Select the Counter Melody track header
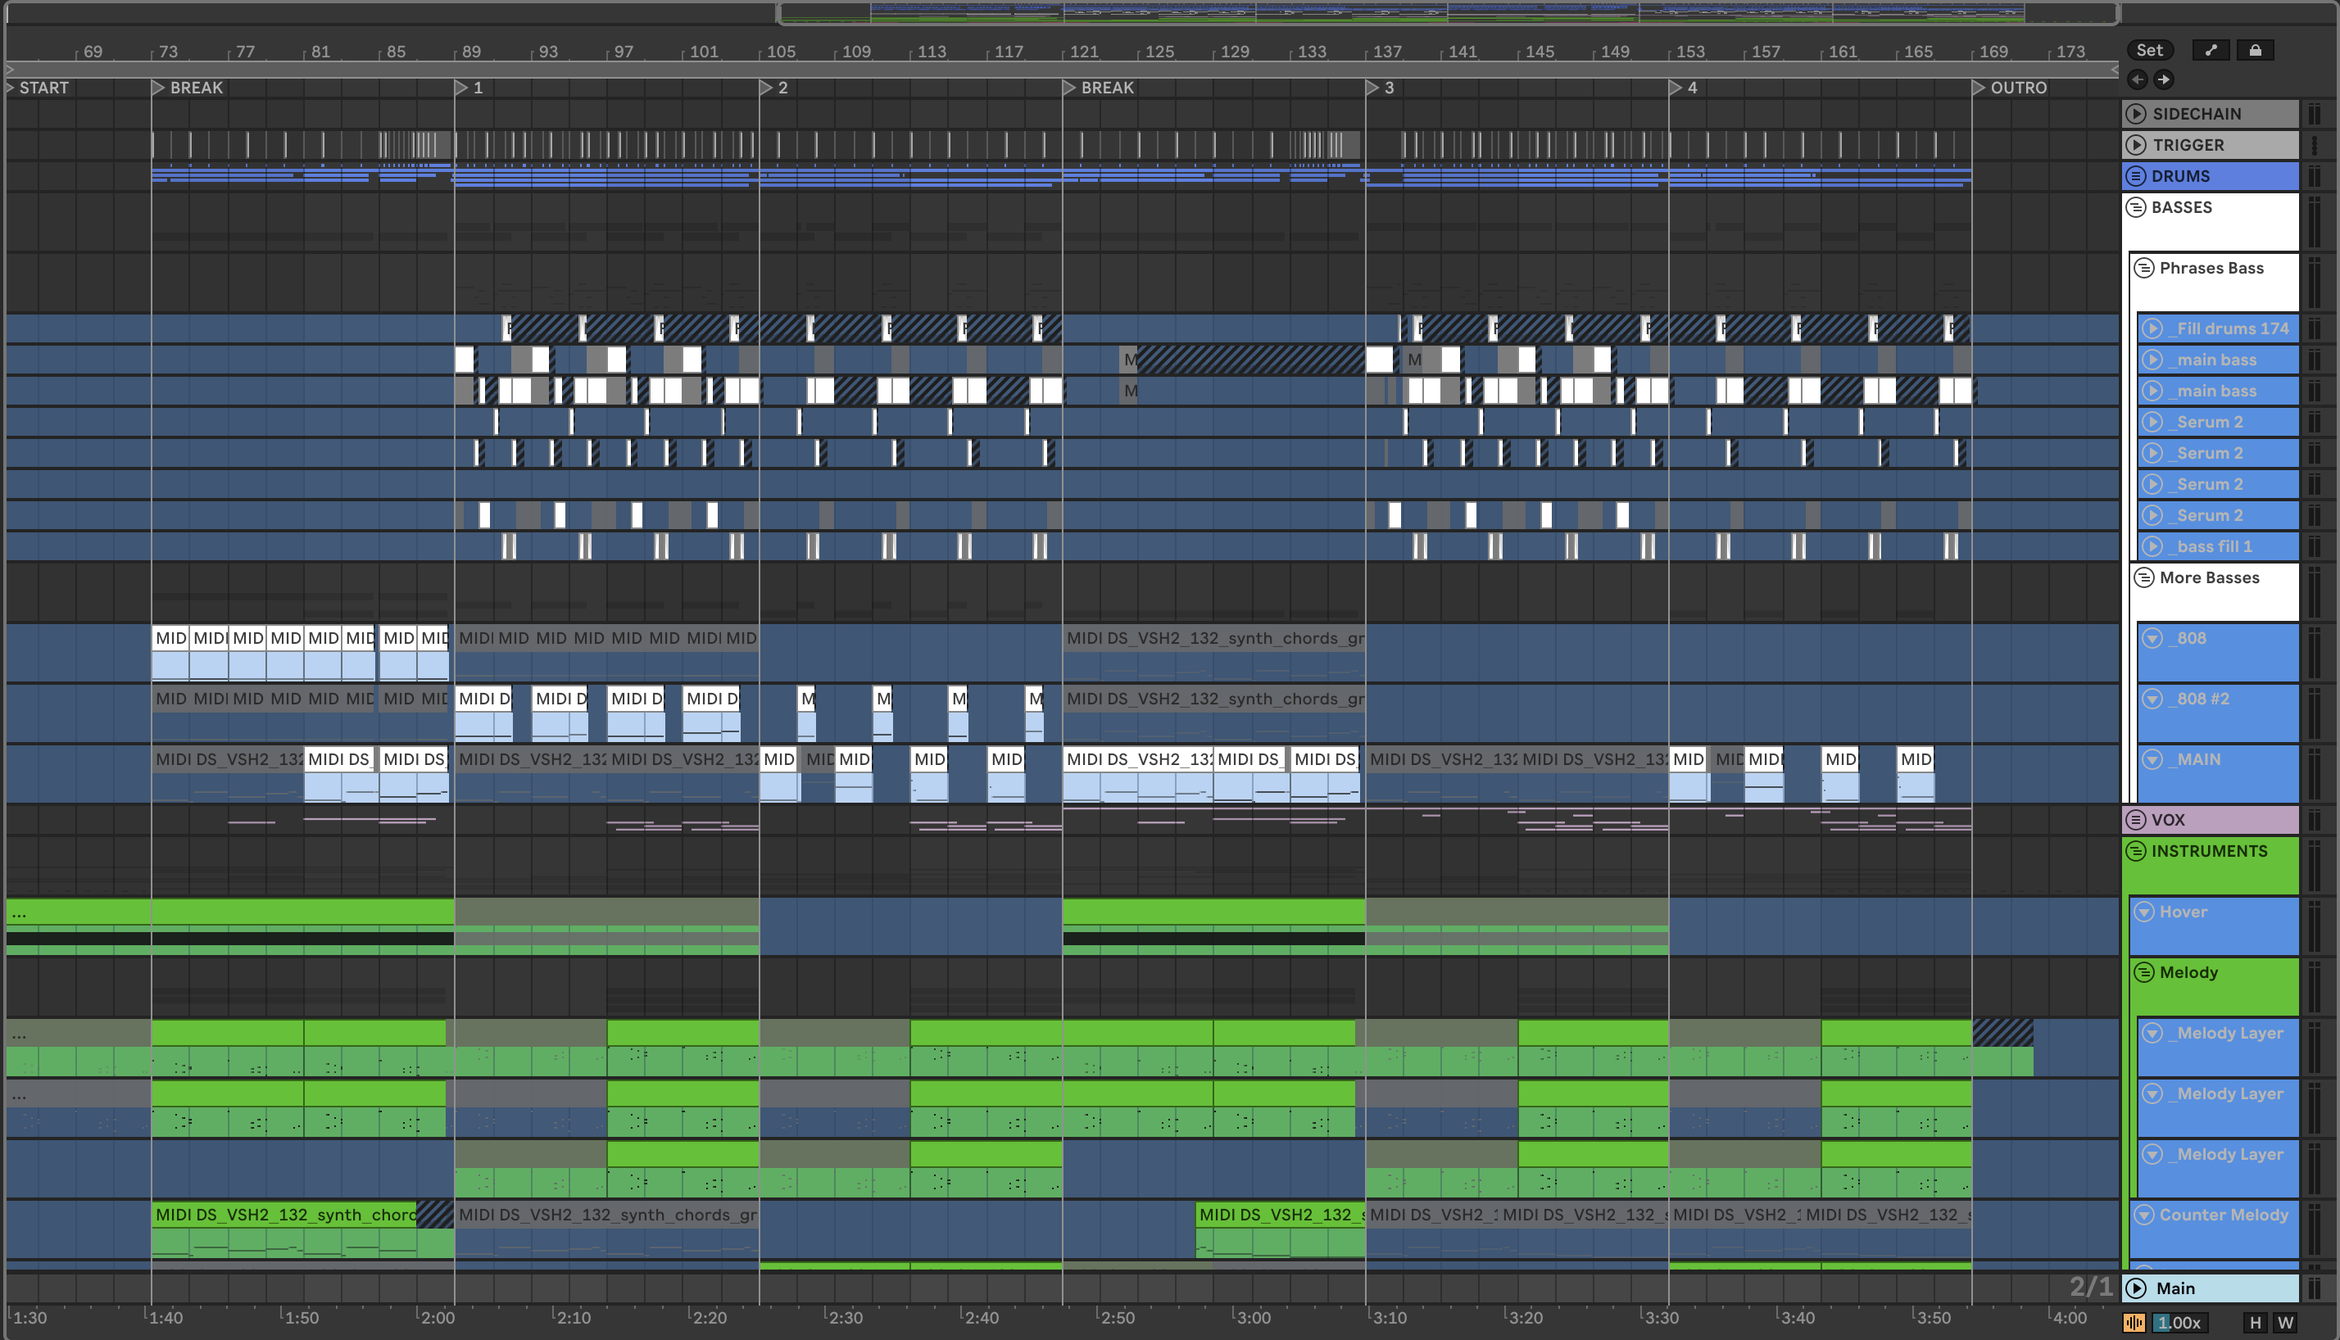The image size is (2340, 1340). pos(2223,1215)
